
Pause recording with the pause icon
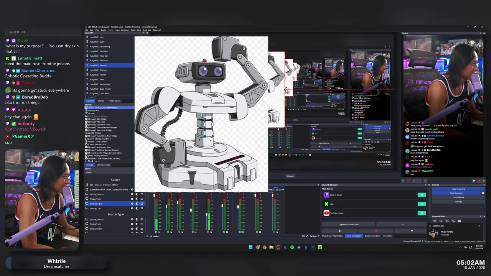click(483, 193)
